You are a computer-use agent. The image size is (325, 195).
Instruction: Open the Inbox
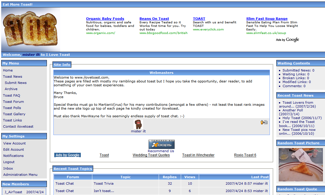click(8, 169)
